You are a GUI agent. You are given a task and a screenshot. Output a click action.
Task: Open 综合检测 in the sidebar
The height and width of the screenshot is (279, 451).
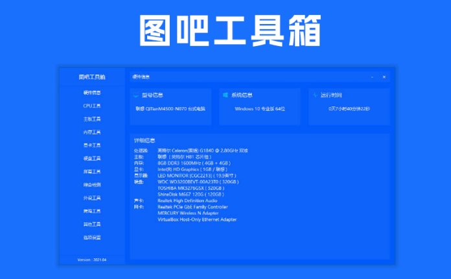[x=92, y=185]
